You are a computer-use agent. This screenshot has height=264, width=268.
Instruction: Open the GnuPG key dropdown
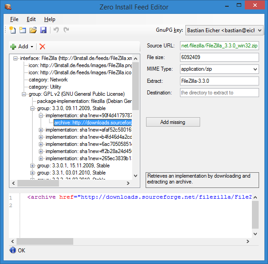pos(260,30)
